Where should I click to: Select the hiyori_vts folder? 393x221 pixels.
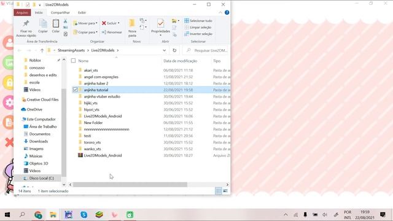click(x=91, y=110)
